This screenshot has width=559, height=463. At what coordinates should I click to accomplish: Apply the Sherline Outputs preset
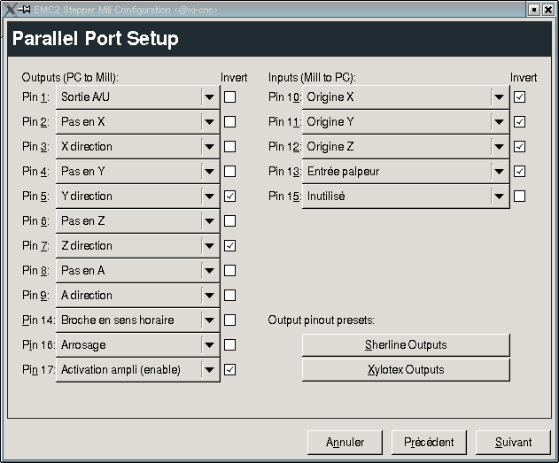[x=406, y=344]
